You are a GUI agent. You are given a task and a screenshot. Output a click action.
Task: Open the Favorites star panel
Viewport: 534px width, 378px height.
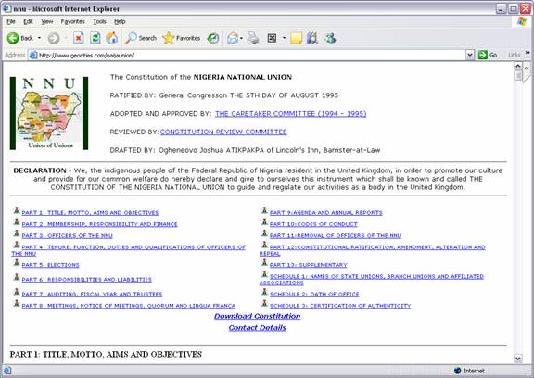click(182, 38)
